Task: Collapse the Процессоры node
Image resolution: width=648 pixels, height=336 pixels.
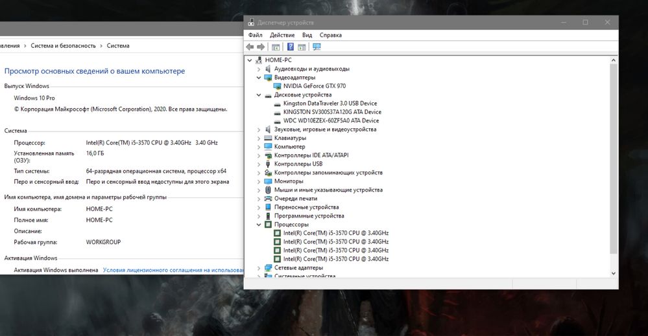Action: [259, 225]
